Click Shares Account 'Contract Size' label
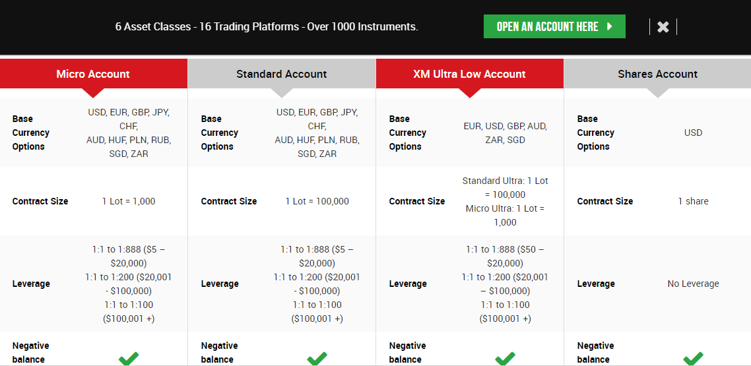The width and height of the screenshot is (751, 366). [x=605, y=201]
